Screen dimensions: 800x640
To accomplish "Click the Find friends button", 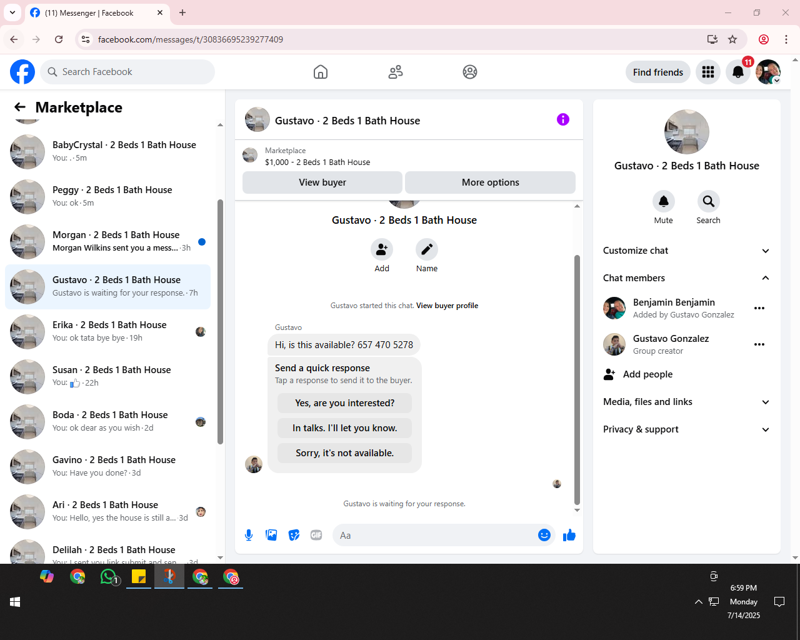I will pos(658,72).
